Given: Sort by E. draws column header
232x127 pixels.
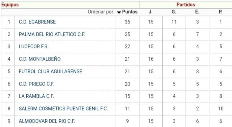Looking at the screenshot, I should click(197, 12).
